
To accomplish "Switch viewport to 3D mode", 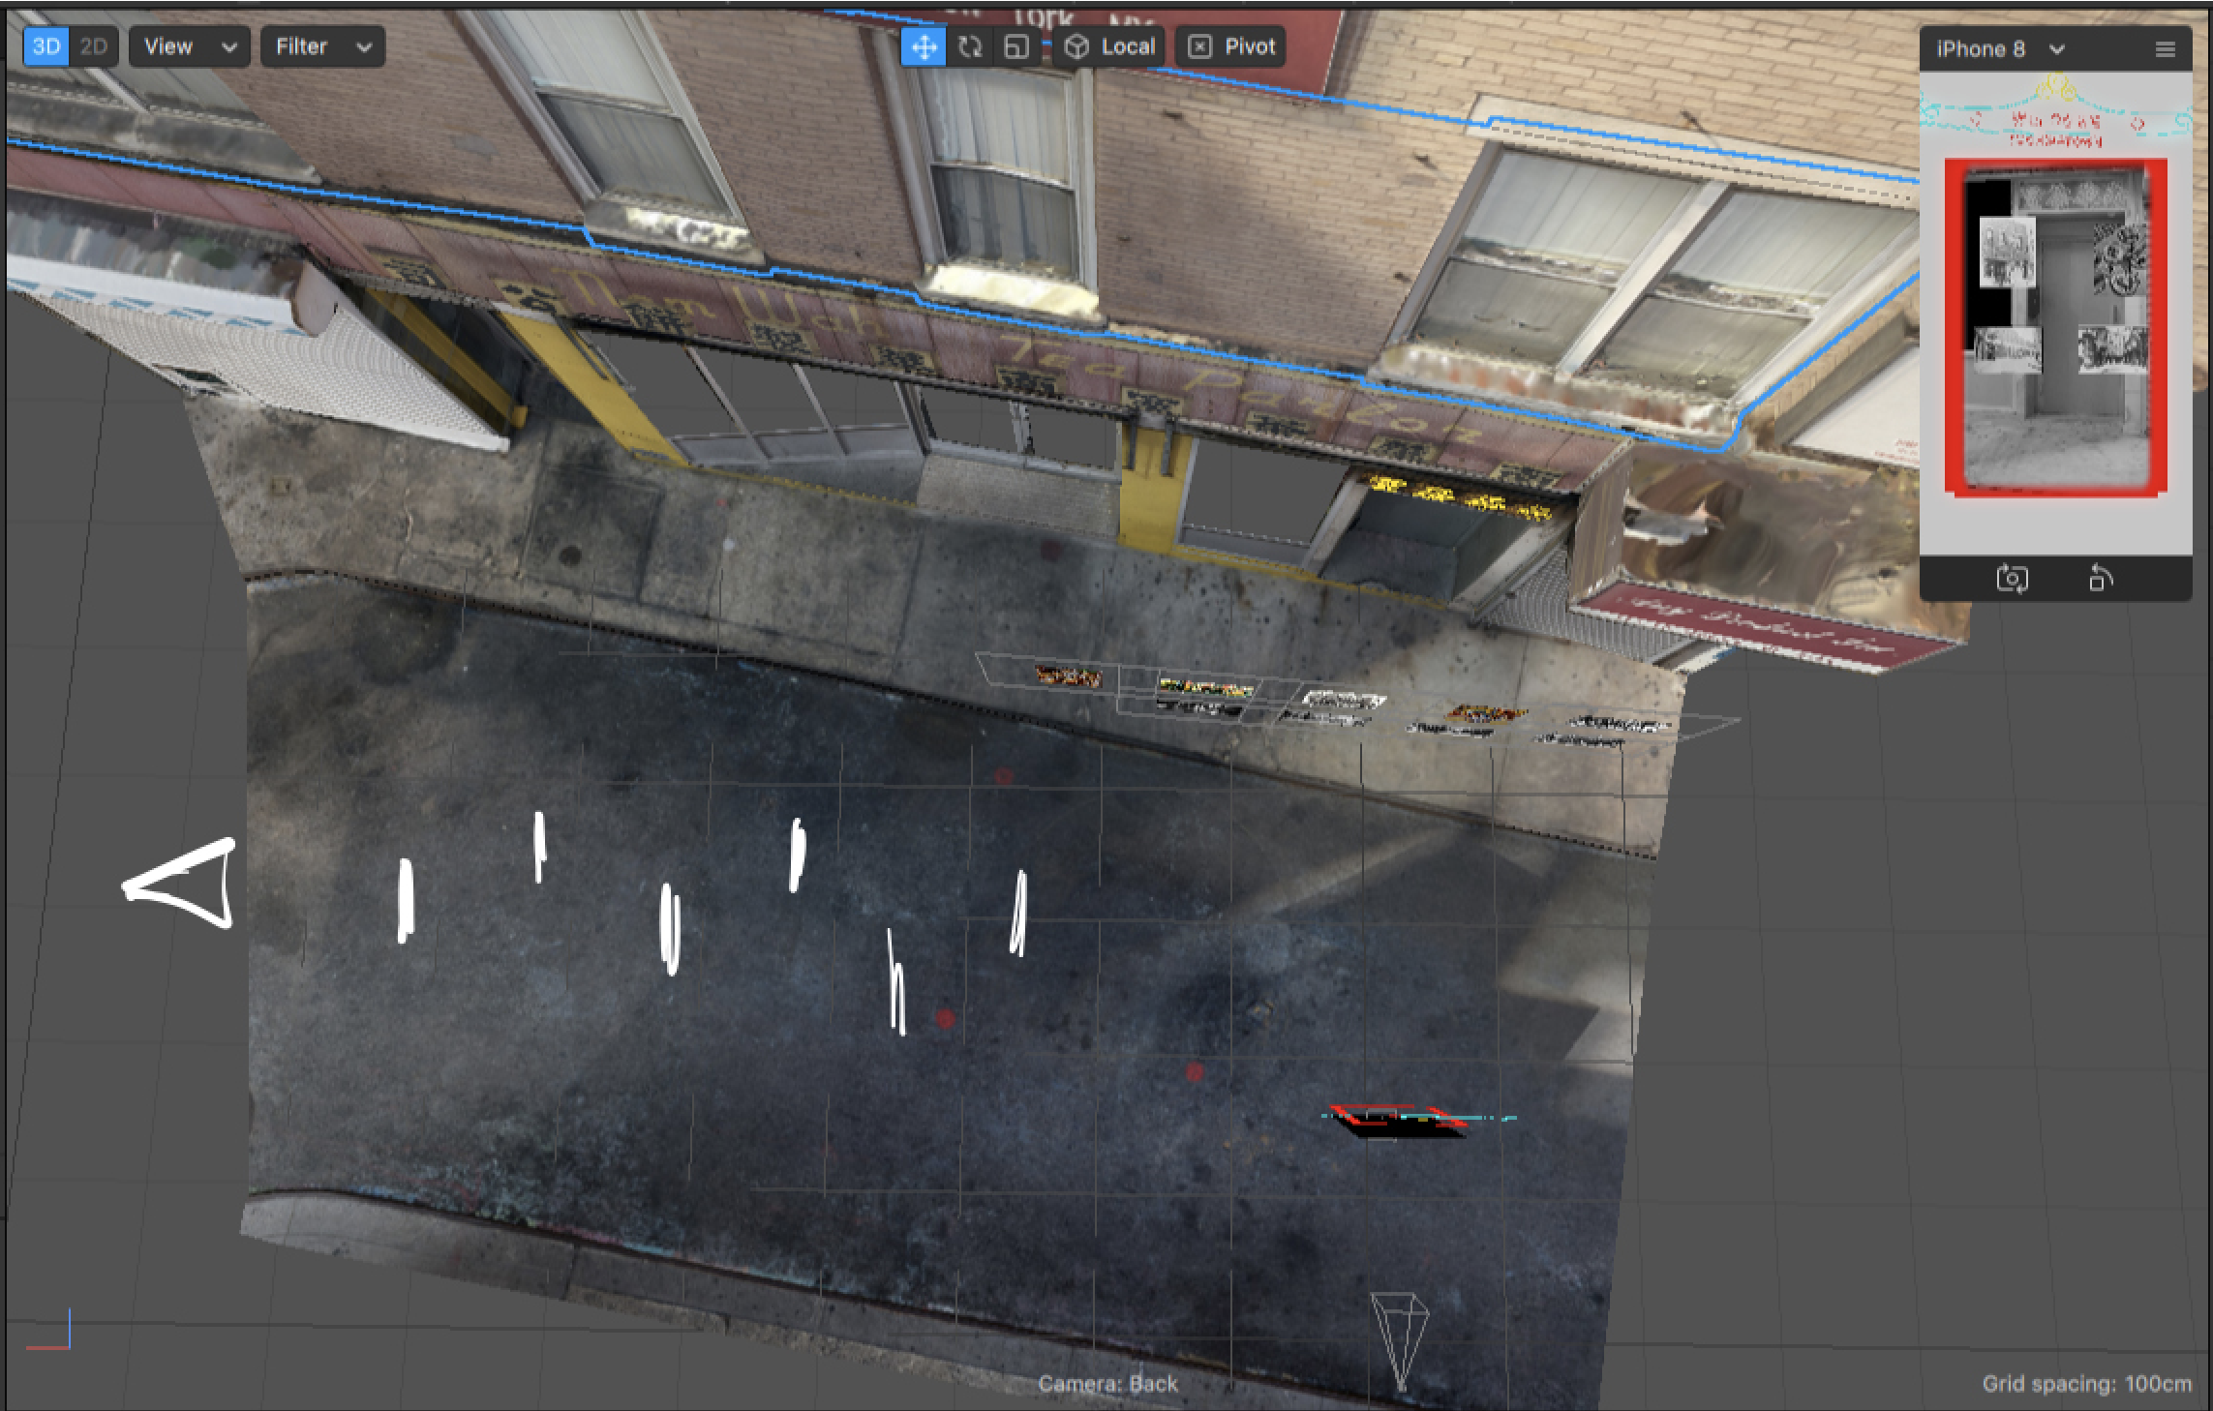I will 46,46.
